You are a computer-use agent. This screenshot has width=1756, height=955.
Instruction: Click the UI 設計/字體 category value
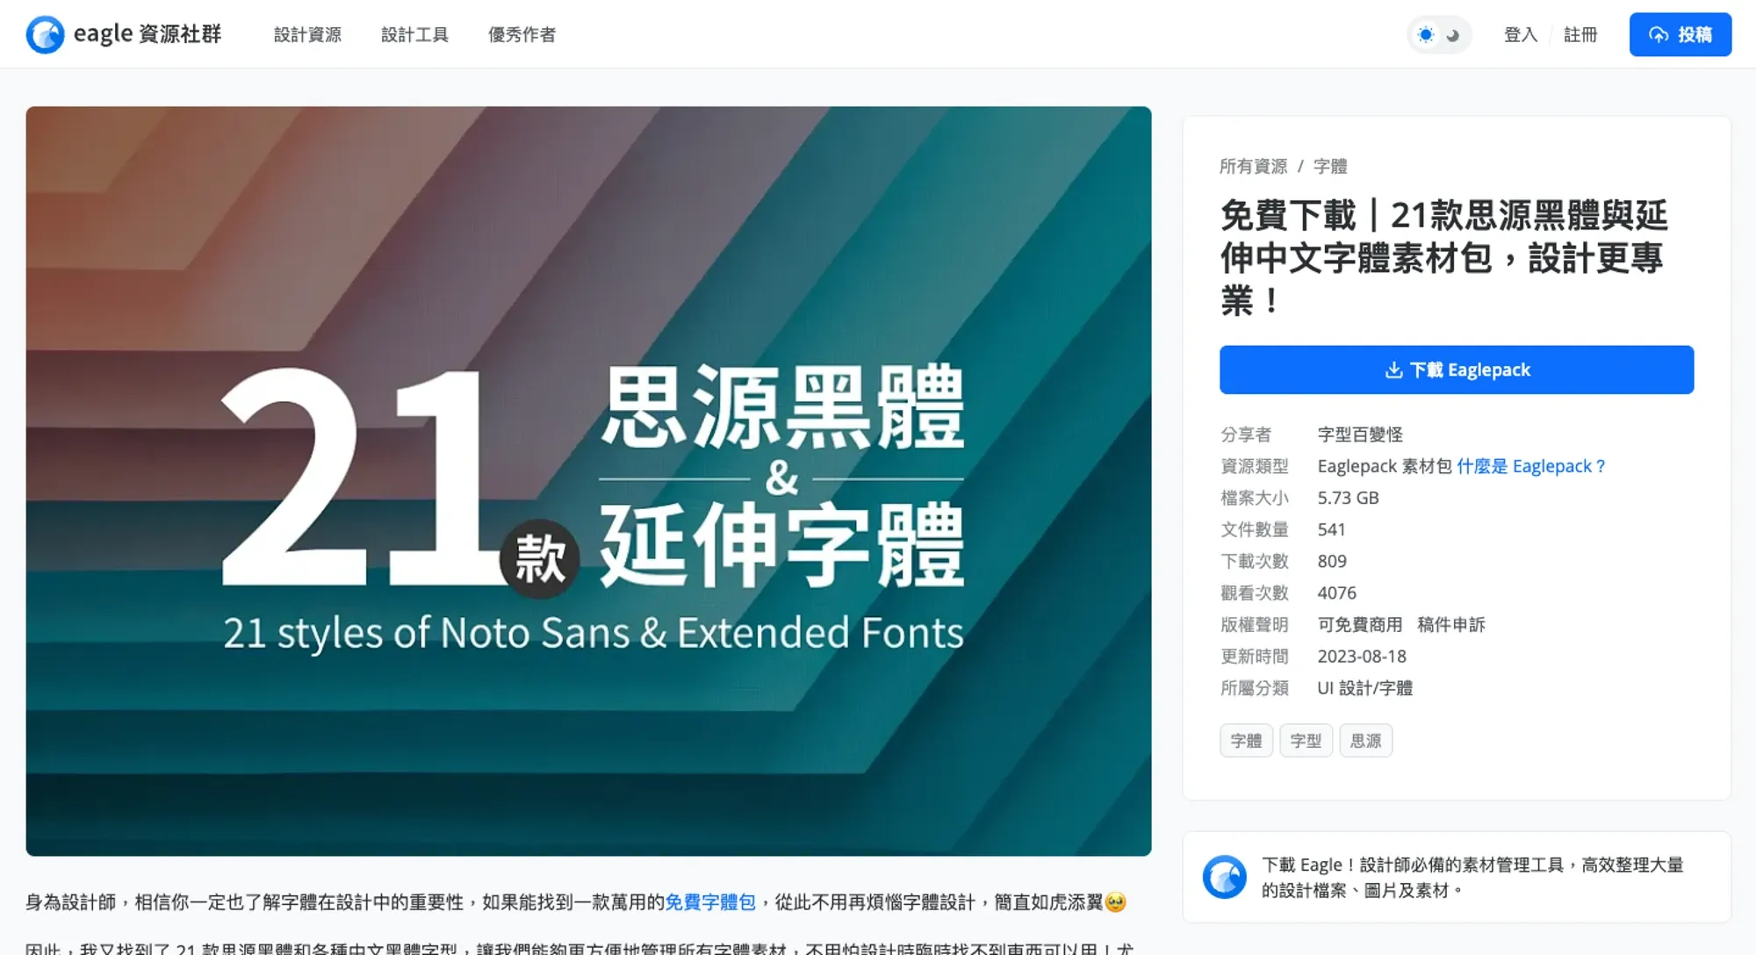click(x=1364, y=688)
